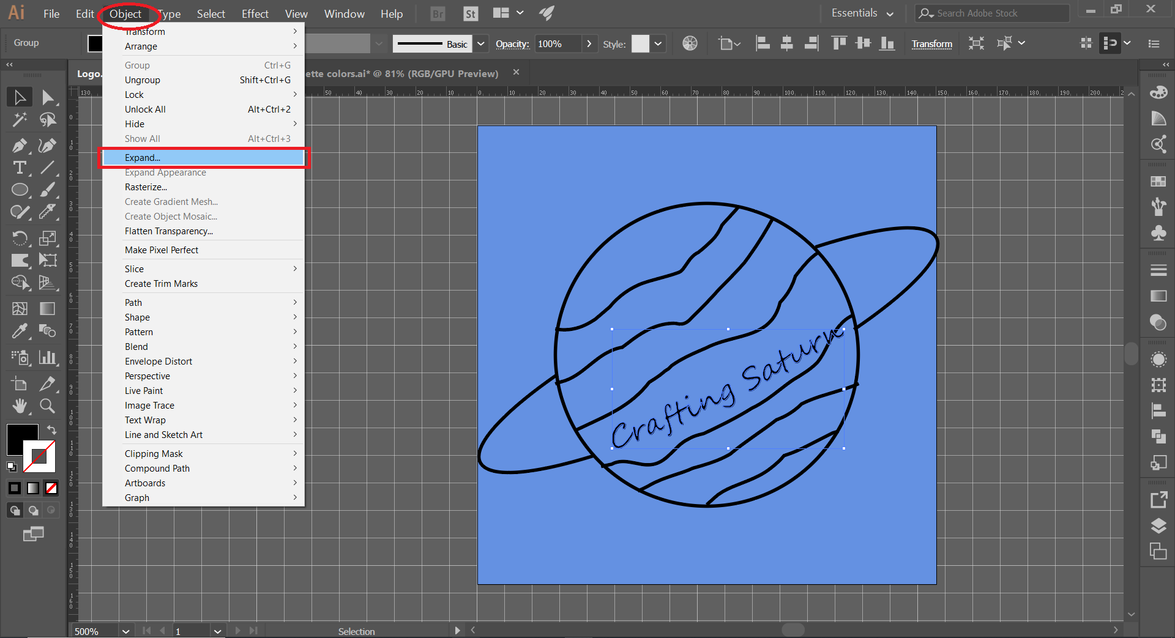Expand the Opacity value arrow

[x=589, y=44]
